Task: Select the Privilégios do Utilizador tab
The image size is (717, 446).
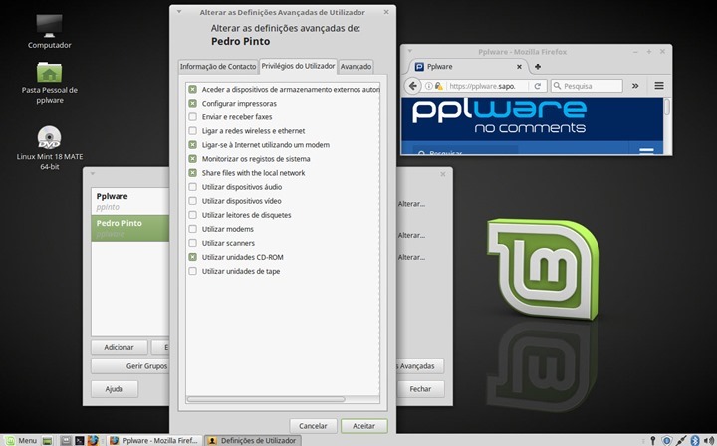Action: [298, 66]
